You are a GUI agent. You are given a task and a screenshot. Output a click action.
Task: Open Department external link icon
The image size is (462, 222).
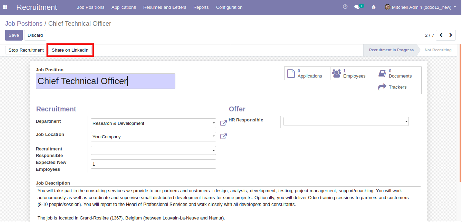tap(223, 123)
